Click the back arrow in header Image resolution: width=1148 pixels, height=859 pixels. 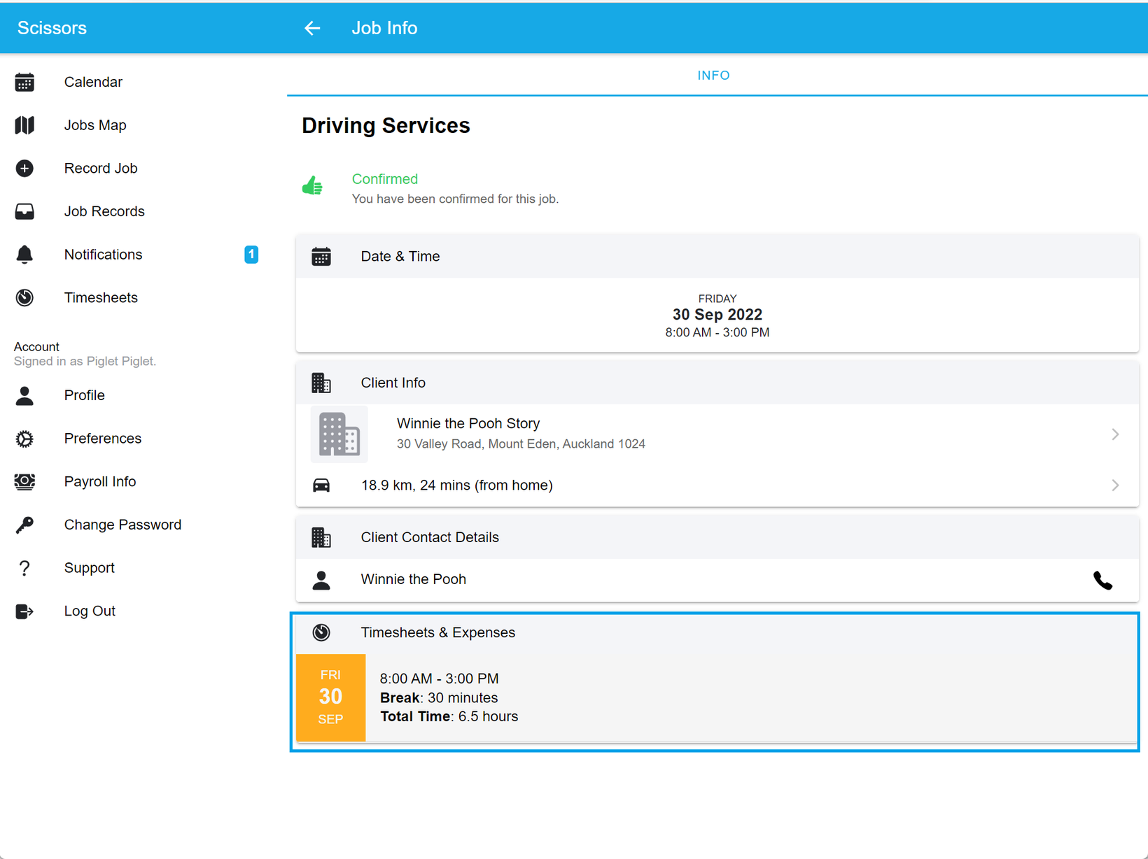click(x=312, y=28)
